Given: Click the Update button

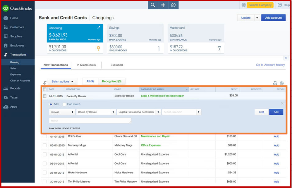Looking at the screenshot, I should (x=246, y=18).
